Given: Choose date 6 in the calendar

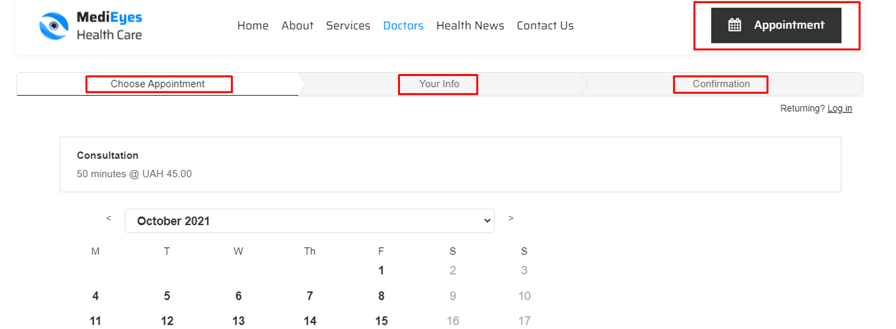Looking at the screenshot, I should [x=239, y=296].
